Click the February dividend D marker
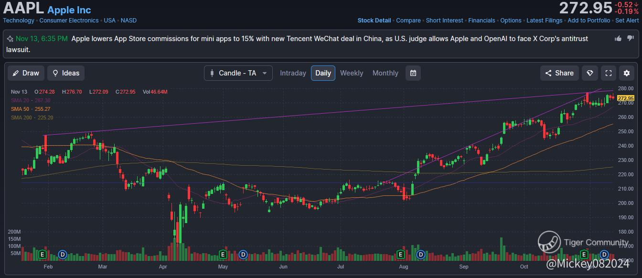This screenshot has height=278, width=642. coord(62,254)
